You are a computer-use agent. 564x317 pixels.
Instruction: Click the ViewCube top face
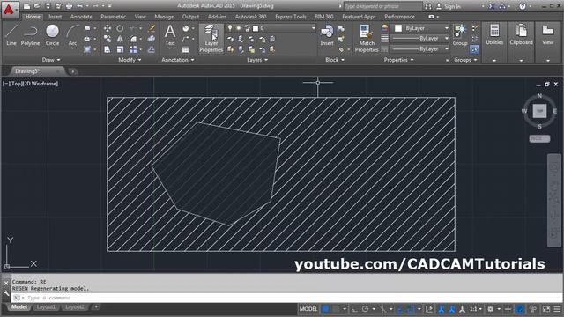[539, 111]
